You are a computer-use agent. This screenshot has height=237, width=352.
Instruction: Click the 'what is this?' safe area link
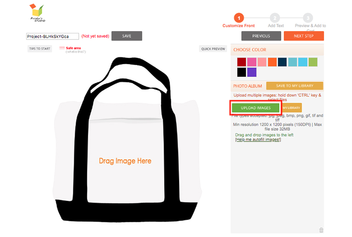coord(76,52)
